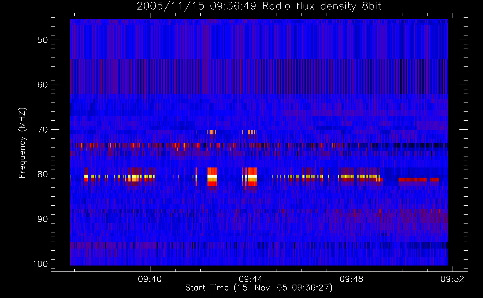The width and height of the screenshot is (483, 298).
Task: Click the bright 80 MHz burst near 09:44
Action: [x=250, y=177]
